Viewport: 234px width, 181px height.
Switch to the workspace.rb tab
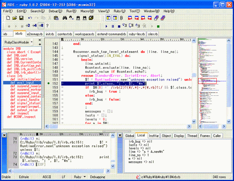(85, 34)
